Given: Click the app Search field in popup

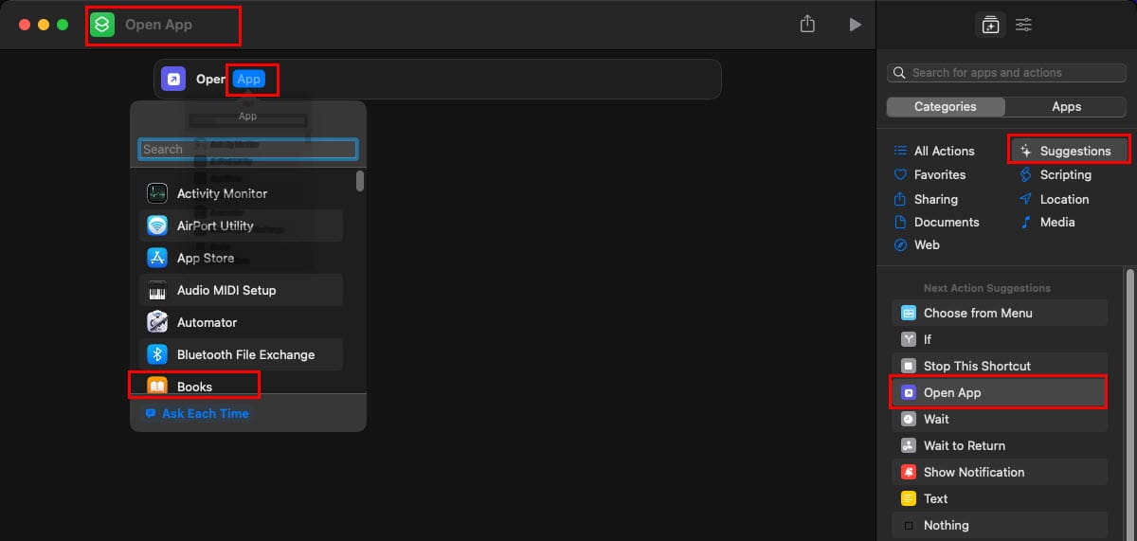Looking at the screenshot, I should pos(248,149).
